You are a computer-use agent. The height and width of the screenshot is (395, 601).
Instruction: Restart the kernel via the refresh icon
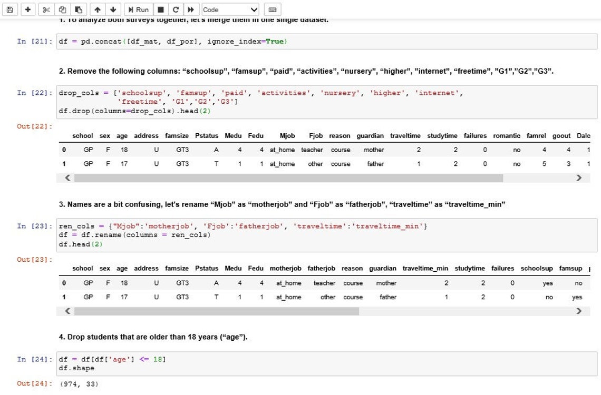click(x=177, y=9)
